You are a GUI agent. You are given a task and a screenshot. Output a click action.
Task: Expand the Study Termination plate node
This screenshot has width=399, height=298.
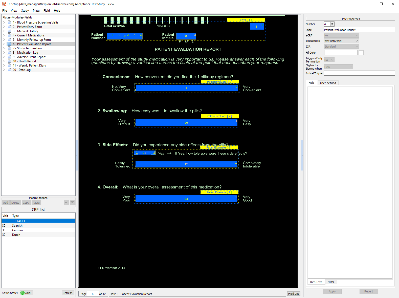pos(4,48)
